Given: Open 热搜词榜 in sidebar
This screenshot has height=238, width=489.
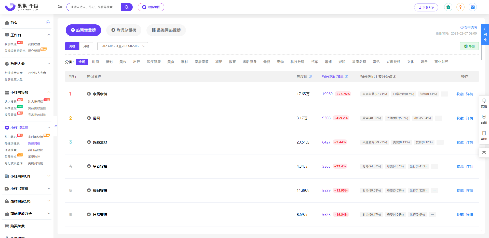Looking at the screenshot, I should coord(34,144).
